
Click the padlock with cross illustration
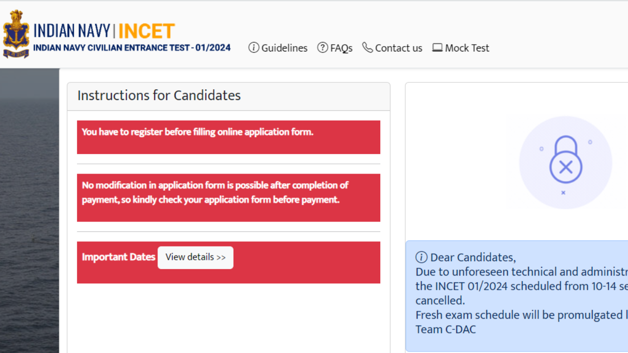tap(566, 162)
